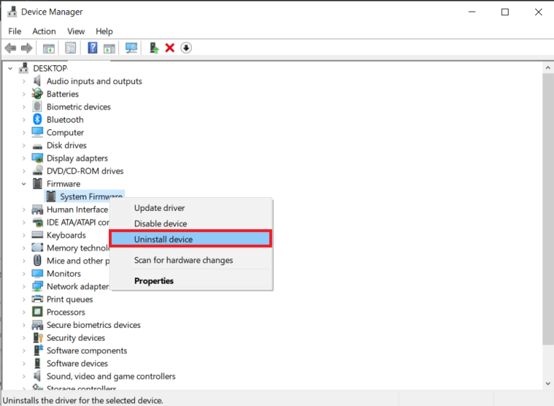Select the Memory technology category row
Screen dimensions: 554x406
78,248
